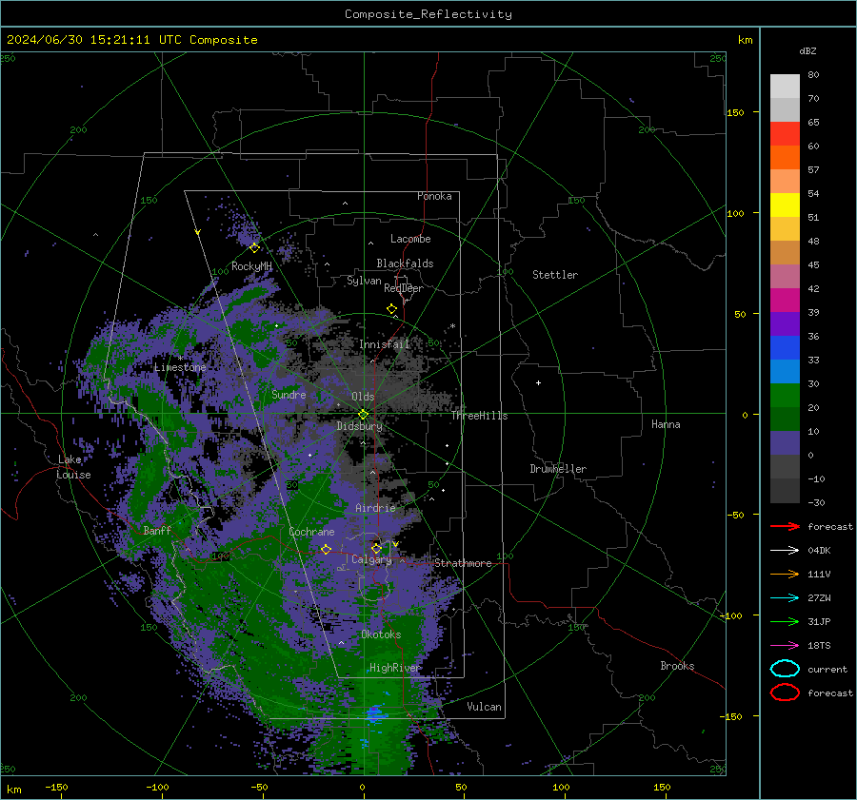This screenshot has width=857, height=800.
Task: Click the Brooks label
Action: pyautogui.click(x=677, y=666)
